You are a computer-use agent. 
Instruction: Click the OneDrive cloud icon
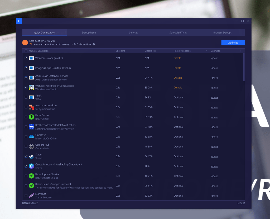coord(31,137)
